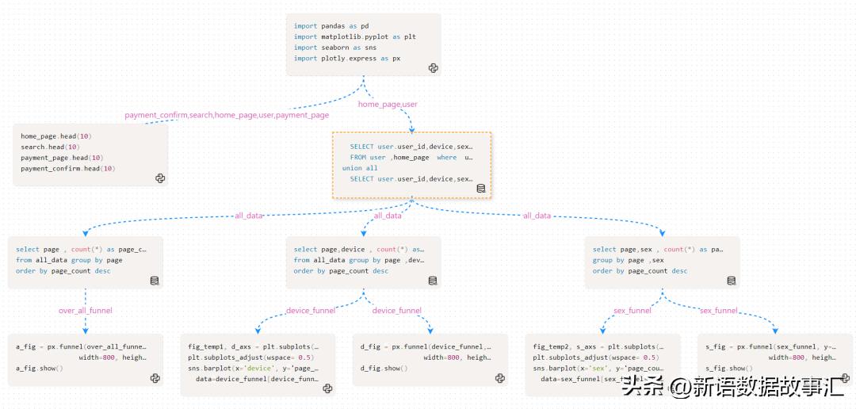Click the 'fig_temp2, s_axs = plt.subplots(' line
This screenshot has height=409, width=856.
coord(598,346)
